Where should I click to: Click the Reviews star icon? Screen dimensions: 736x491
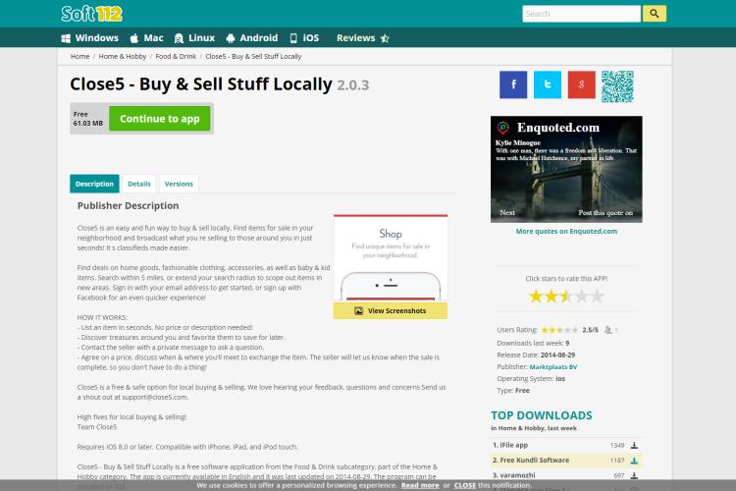385,38
